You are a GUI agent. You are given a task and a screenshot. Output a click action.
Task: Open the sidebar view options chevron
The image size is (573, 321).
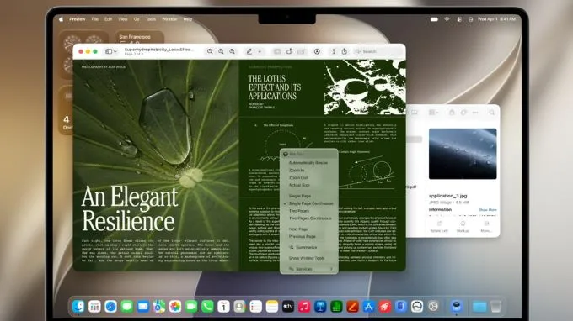115,52
